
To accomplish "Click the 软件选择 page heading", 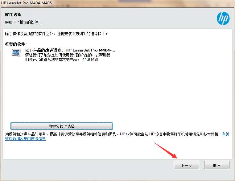I will coord(13,14).
